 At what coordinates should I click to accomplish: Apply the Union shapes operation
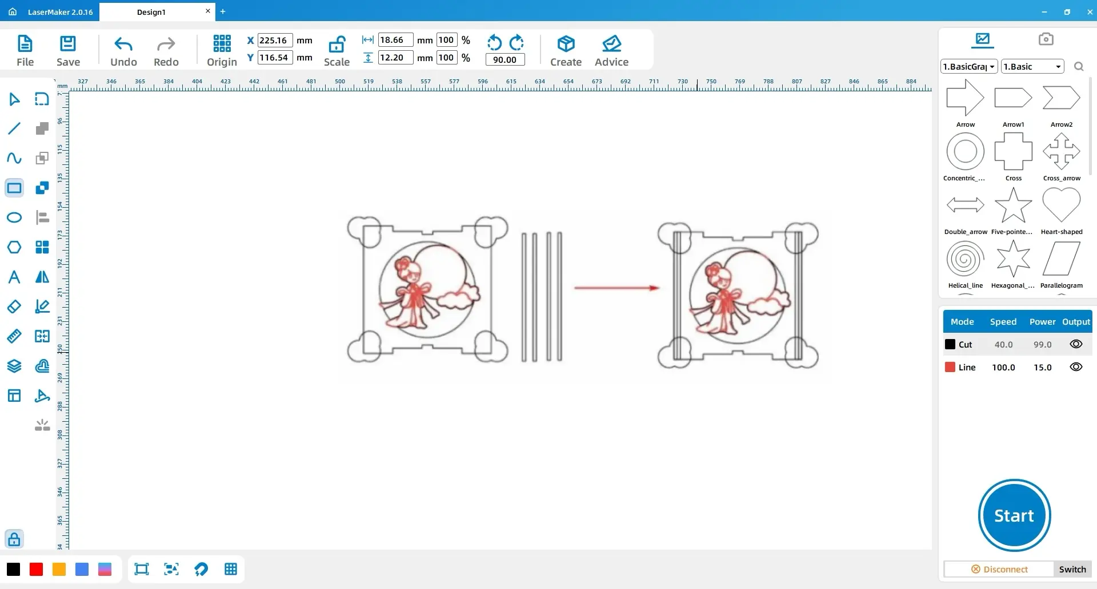coord(42,128)
